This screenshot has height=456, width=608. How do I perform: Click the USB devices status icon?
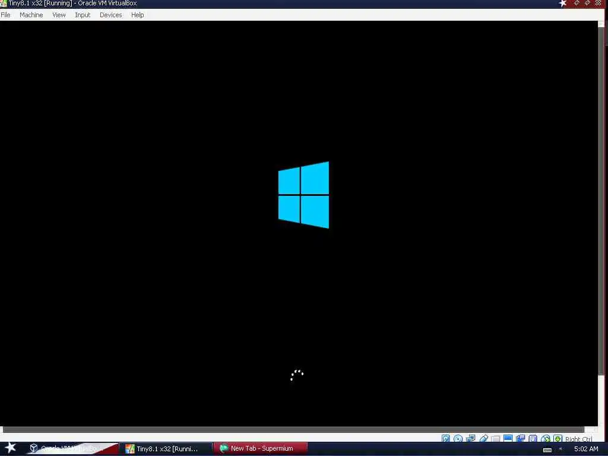pos(483,439)
